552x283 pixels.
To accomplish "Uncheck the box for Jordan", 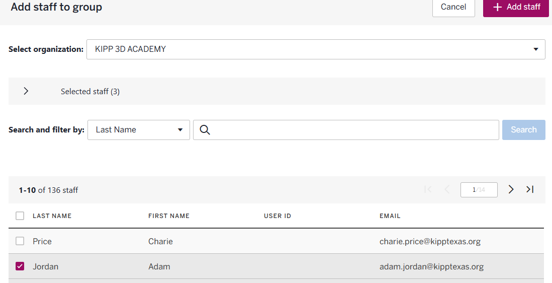I will click(x=20, y=266).
